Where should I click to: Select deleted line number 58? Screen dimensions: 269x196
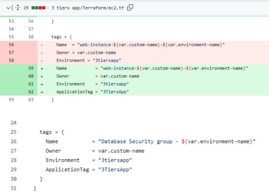click(10, 60)
